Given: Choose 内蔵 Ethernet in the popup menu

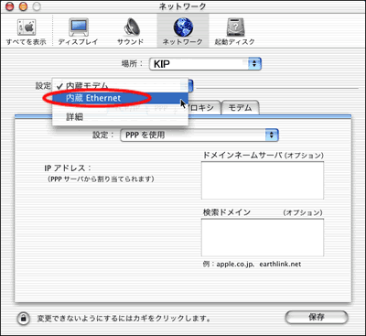Looking at the screenshot, I should (120, 98).
